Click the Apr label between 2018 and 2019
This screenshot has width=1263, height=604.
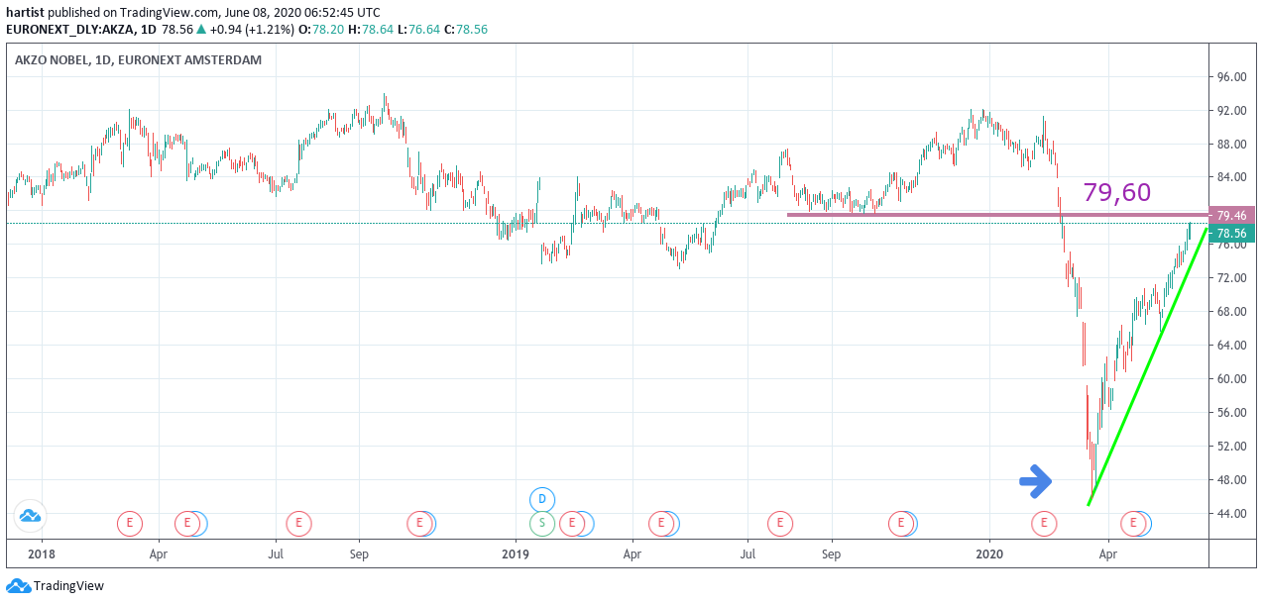point(158,554)
